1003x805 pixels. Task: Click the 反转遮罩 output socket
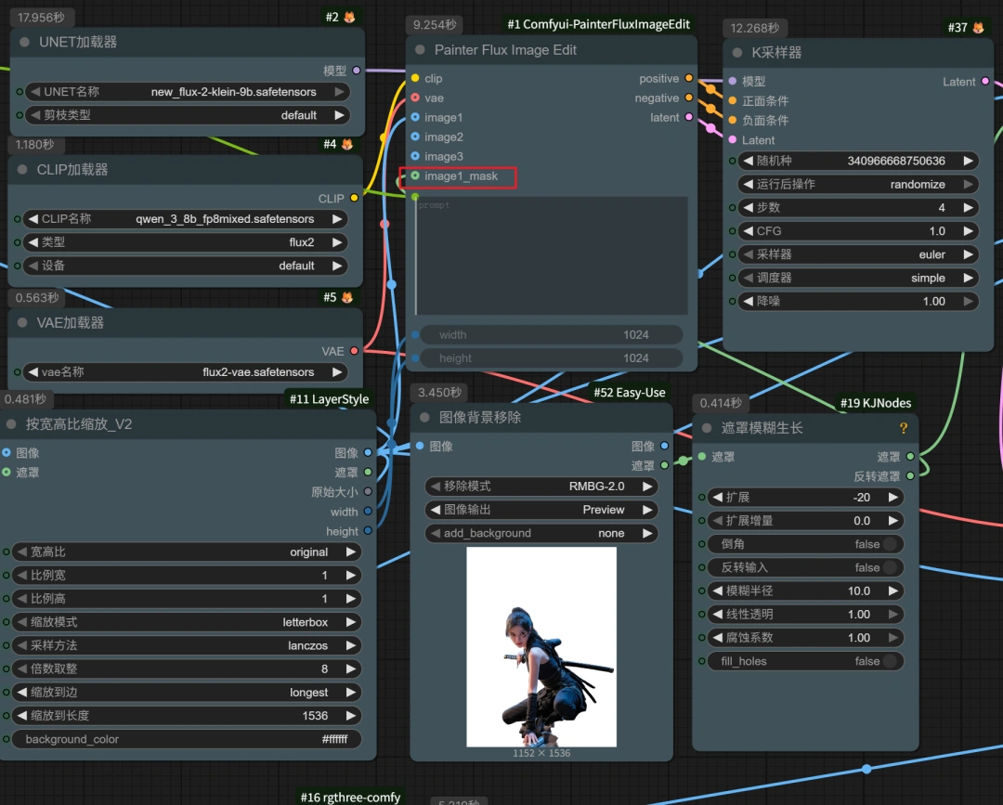[x=910, y=476]
